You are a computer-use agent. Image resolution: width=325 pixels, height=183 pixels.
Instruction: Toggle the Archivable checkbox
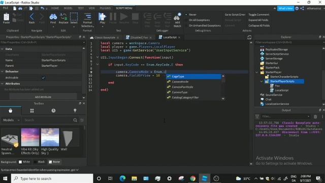pos(43,78)
